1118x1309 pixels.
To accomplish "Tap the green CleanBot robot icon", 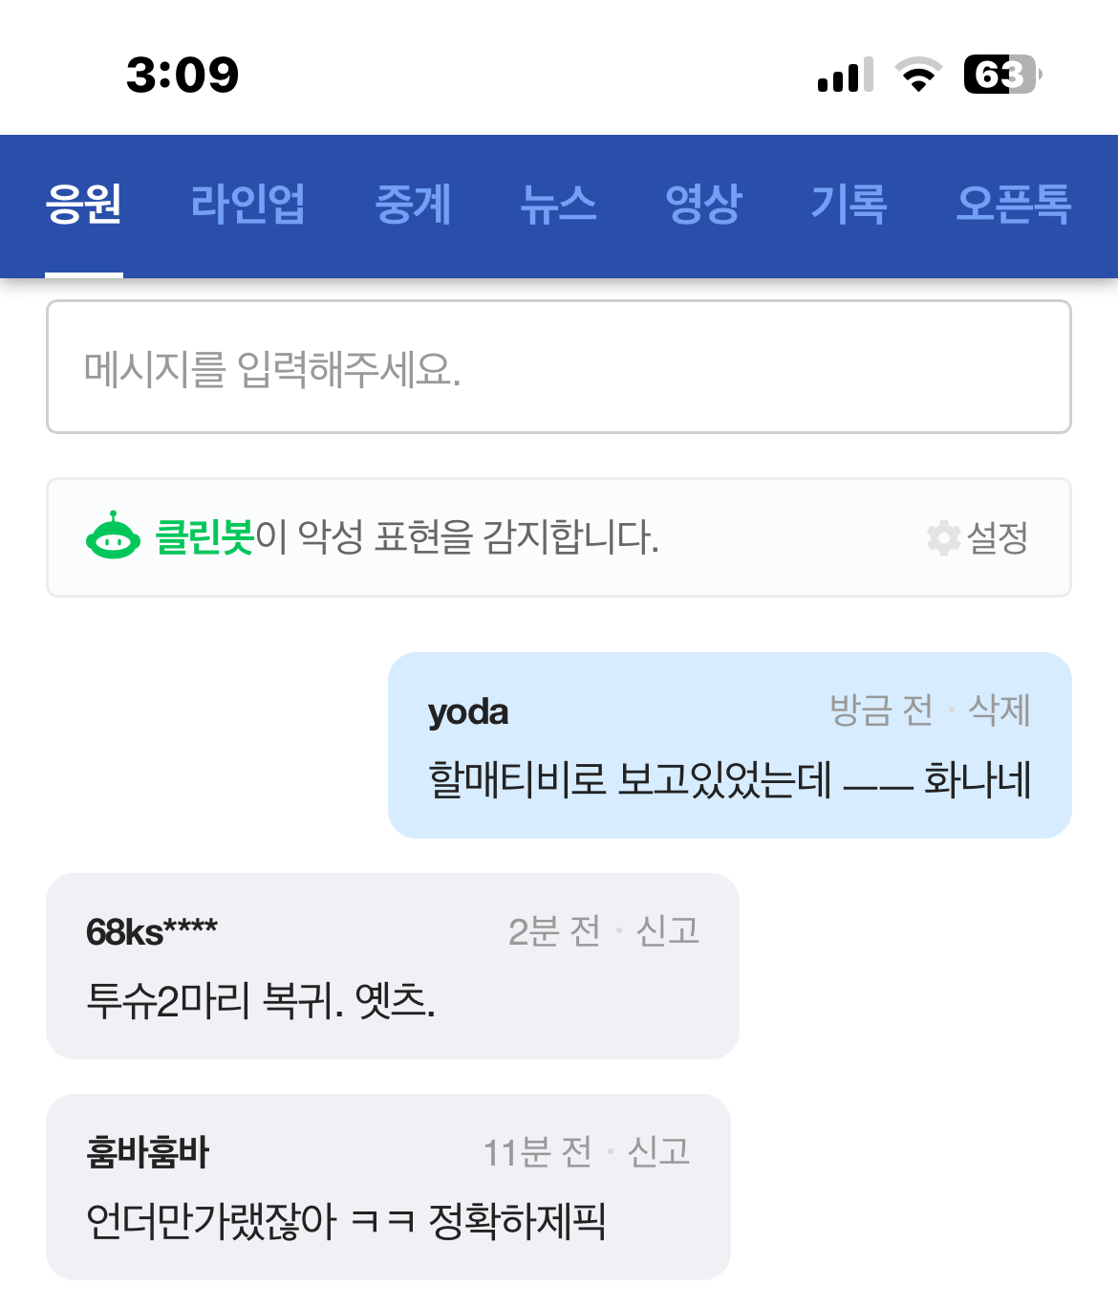I will click(x=113, y=535).
